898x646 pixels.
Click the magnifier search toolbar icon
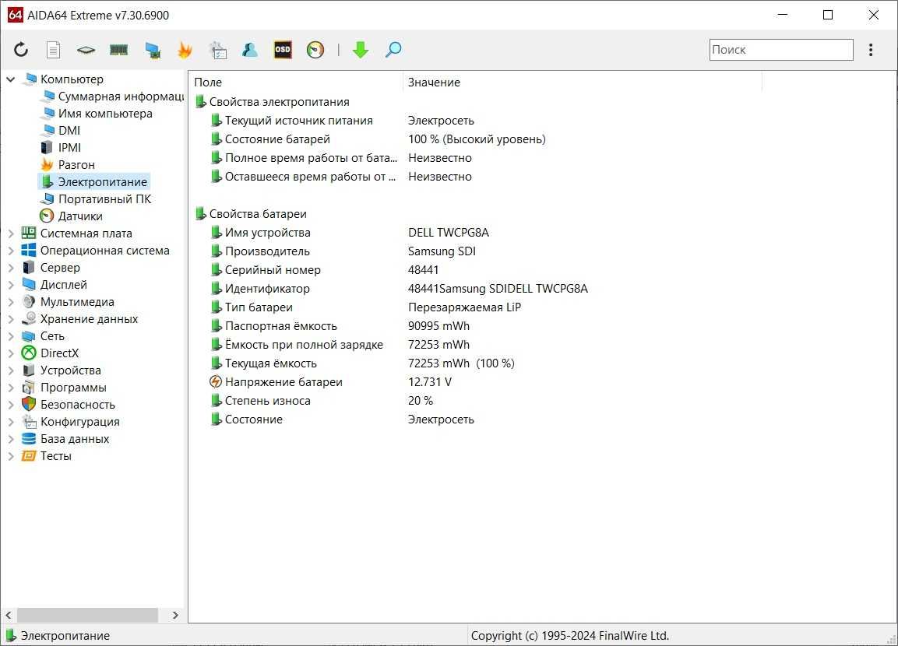coord(393,50)
